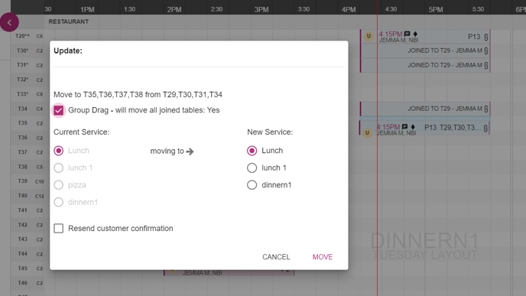The height and width of the screenshot is (296, 526).
Task: Click the 4PM timeline header
Action: (349, 9)
